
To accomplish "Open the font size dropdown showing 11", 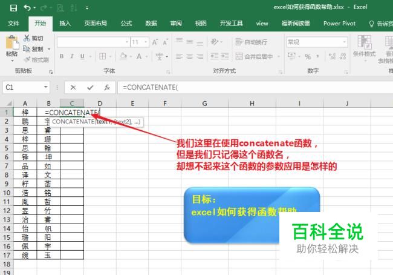I will click(x=146, y=42).
